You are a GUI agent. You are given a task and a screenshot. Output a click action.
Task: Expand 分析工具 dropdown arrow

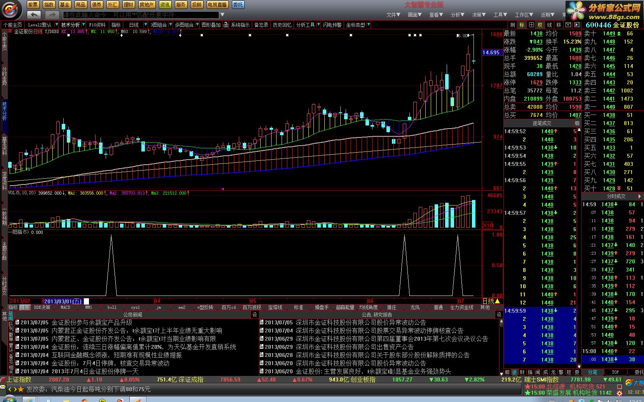click(x=319, y=25)
